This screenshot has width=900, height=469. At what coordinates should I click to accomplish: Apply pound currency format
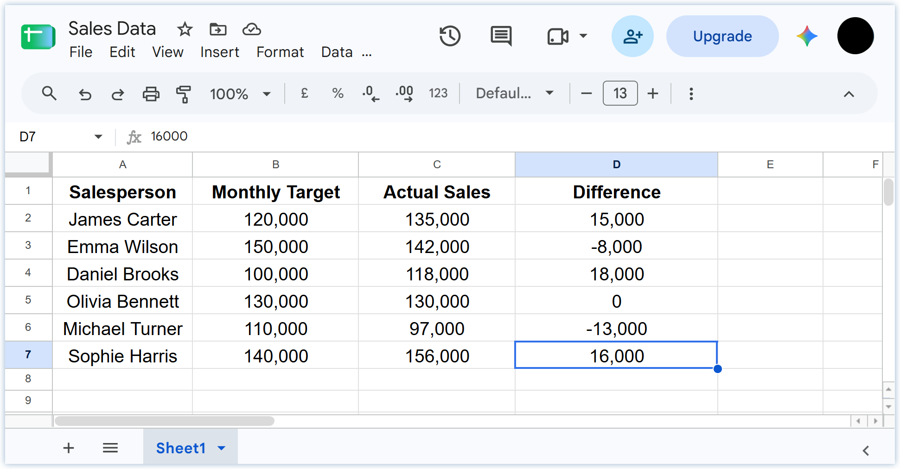(305, 94)
